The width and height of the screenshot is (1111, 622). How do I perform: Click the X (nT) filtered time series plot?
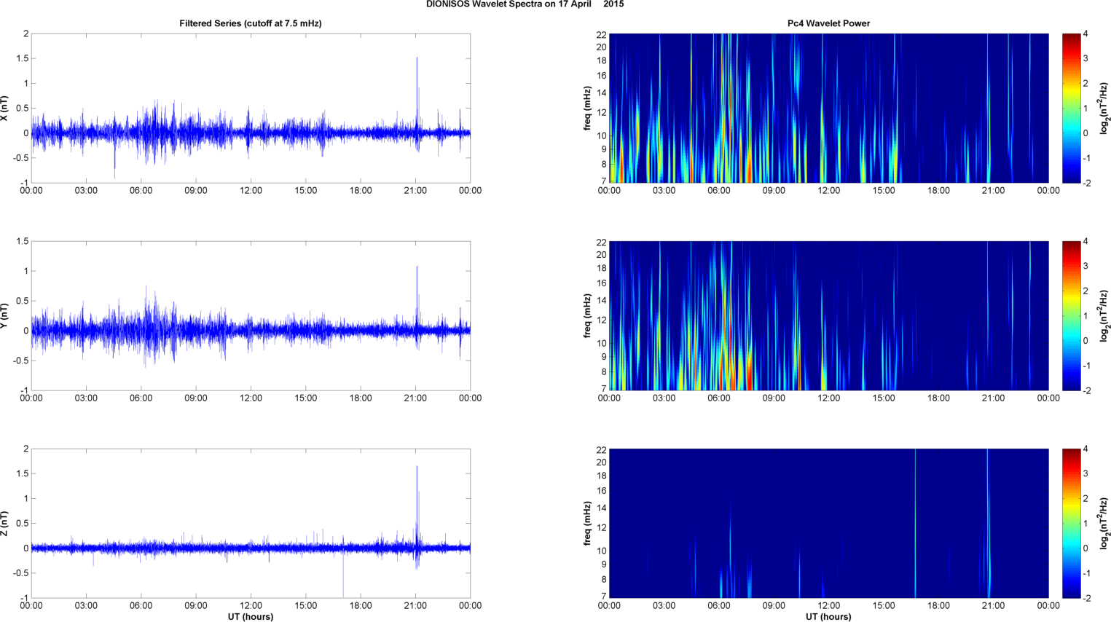251,108
